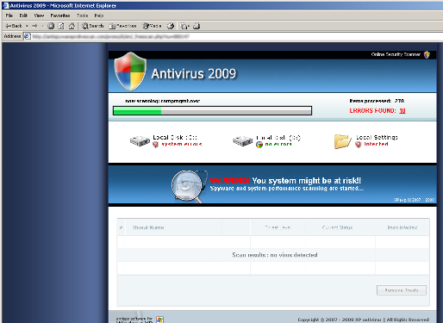This screenshot has height=323, width=443.
Task: Open the Tools menu
Action: tap(82, 16)
